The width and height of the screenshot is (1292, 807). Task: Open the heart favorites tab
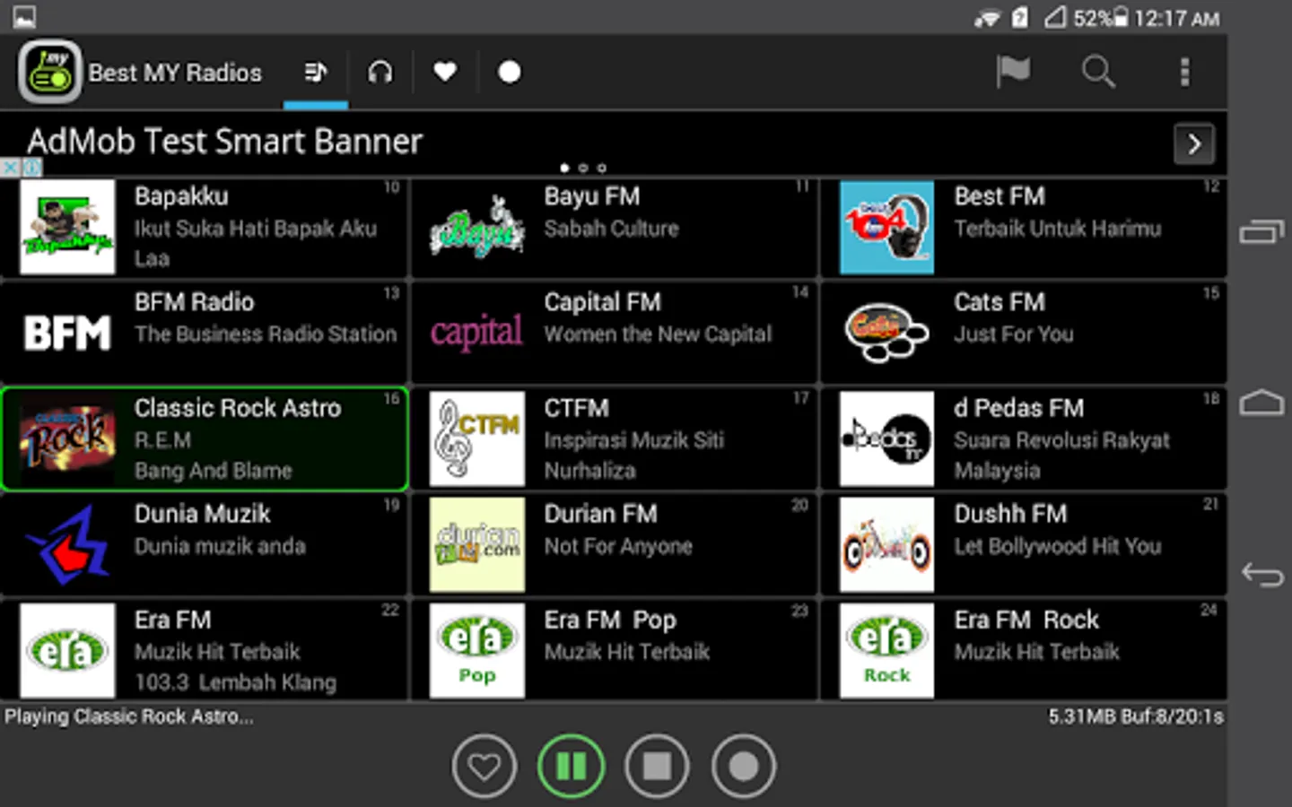pyautogui.click(x=445, y=72)
